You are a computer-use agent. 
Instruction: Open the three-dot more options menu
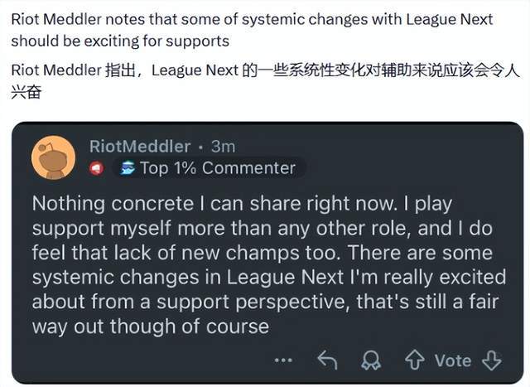(284, 360)
